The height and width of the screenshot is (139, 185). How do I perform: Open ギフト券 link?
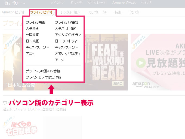pos(76,3)
